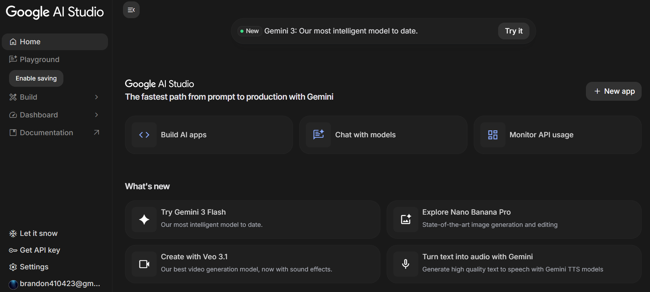Expand the Dashboard menu chevron

point(96,115)
